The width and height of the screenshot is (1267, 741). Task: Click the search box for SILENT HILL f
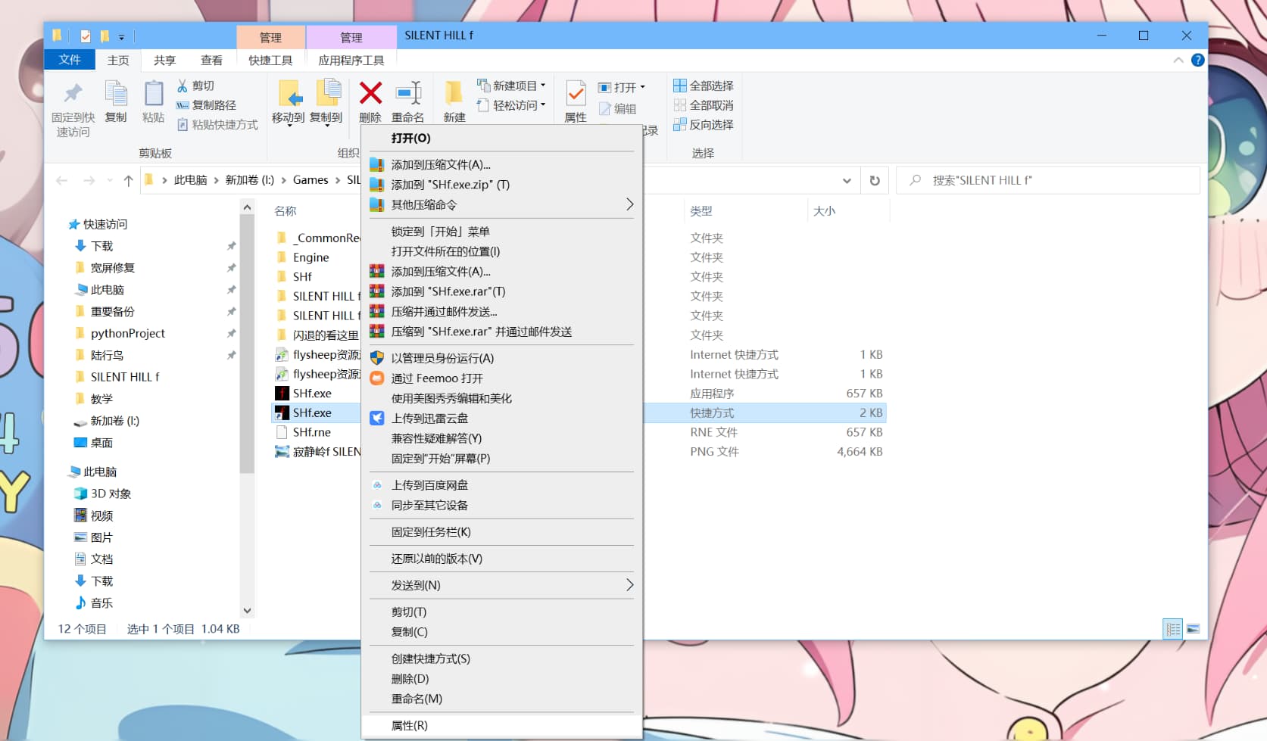(x=1048, y=180)
